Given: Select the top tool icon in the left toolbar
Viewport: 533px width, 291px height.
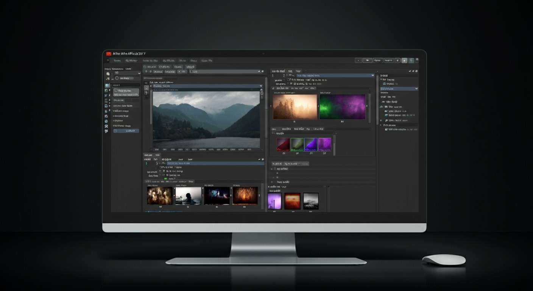Looking at the screenshot, I should 108,74.
